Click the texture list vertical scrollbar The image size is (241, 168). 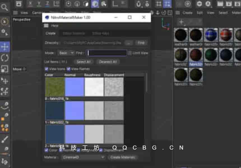click(146, 83)
